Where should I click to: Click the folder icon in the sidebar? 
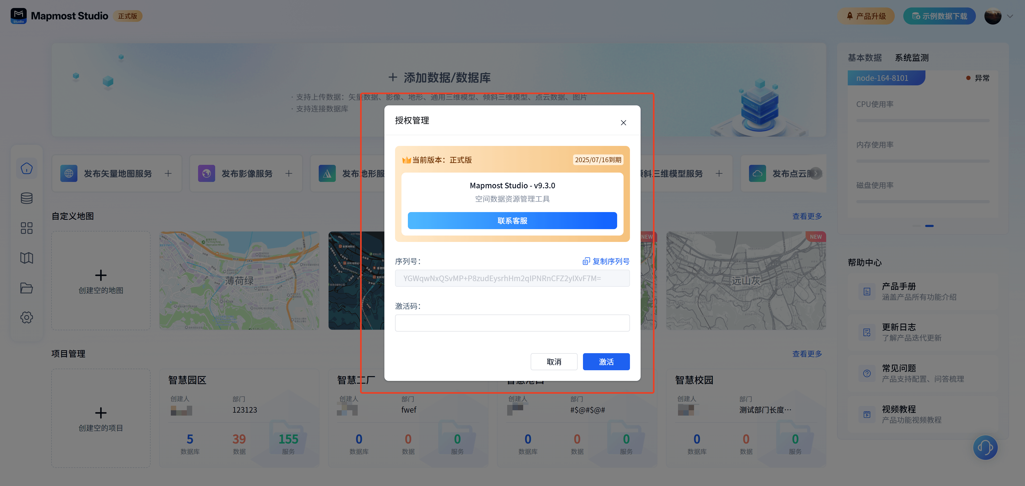[x=27, y=288]
